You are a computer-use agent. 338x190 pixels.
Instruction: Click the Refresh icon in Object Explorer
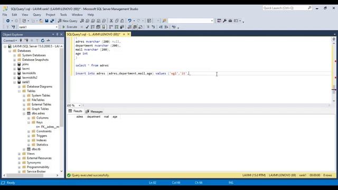(x=43, y=41)
